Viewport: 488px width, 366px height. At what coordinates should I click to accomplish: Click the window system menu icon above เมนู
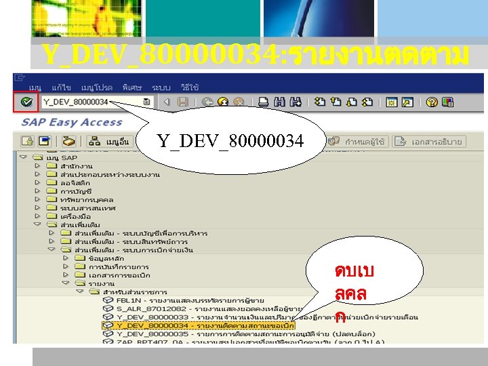point(20,77)
